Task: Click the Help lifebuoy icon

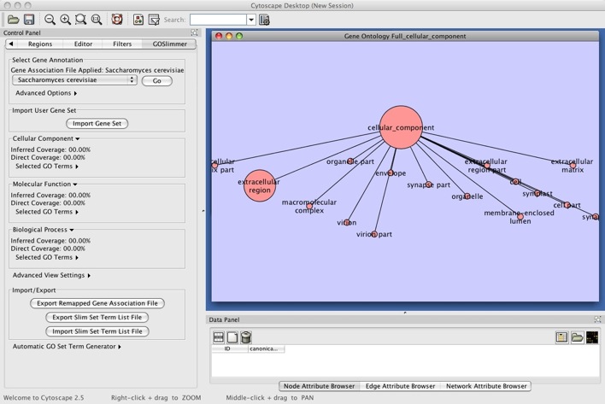Action: pos(117,19)
